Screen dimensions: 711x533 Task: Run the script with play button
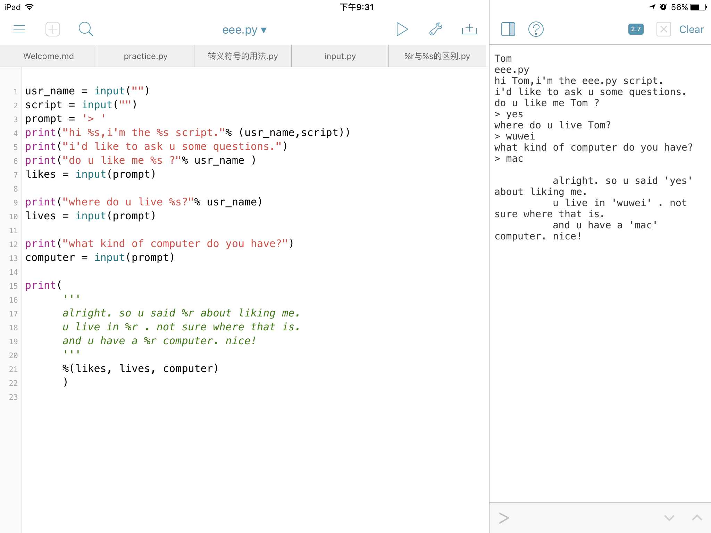point(402,29)
